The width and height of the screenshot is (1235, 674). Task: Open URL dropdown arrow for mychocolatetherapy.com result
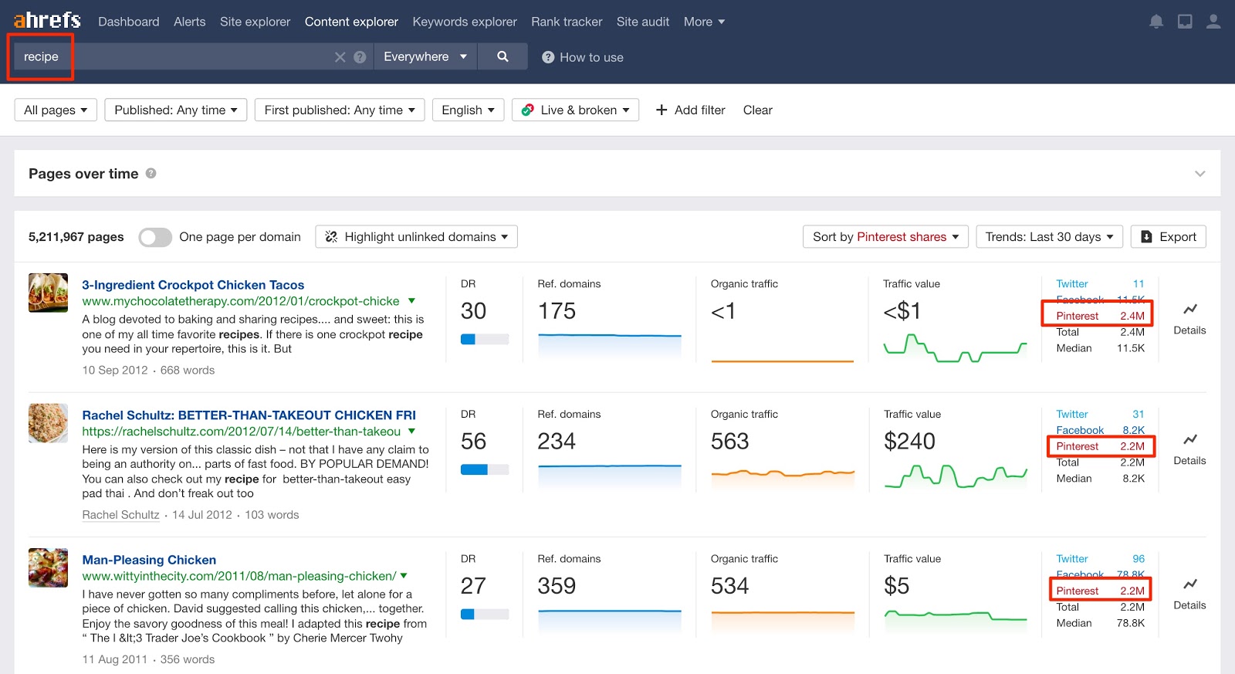pyautogui.click(x=411, y=301)
